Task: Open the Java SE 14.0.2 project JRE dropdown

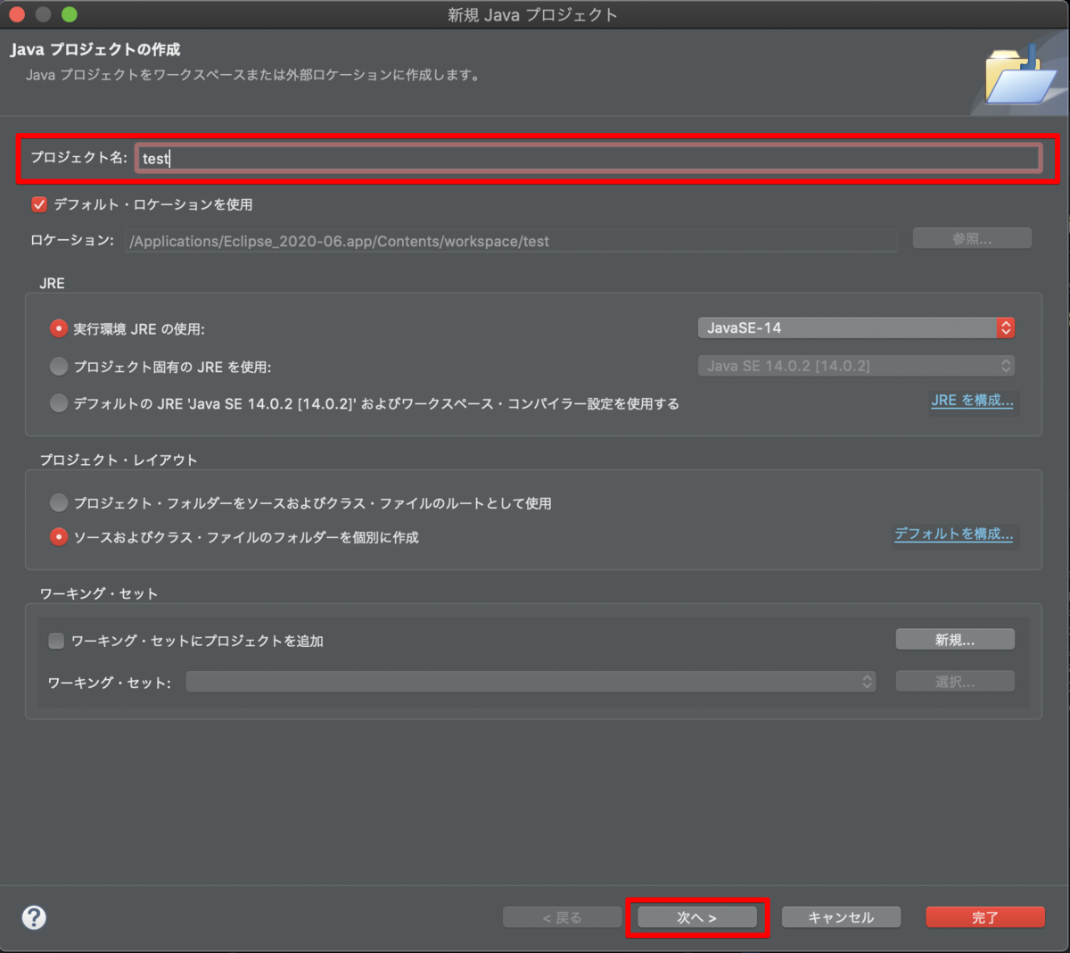Action: (x=856, y=365)
